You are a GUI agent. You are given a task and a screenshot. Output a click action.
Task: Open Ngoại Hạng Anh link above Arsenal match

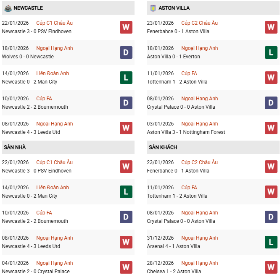(200, 238)
